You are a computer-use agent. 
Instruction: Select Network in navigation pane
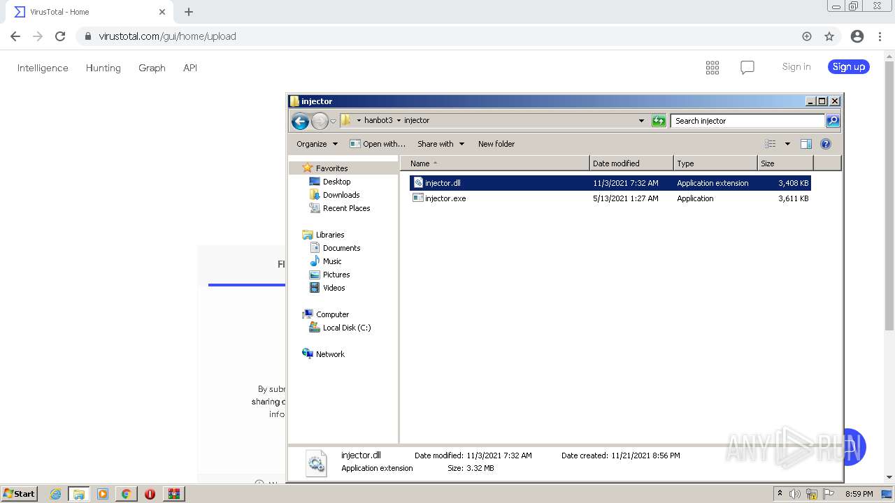coord(330,354)
